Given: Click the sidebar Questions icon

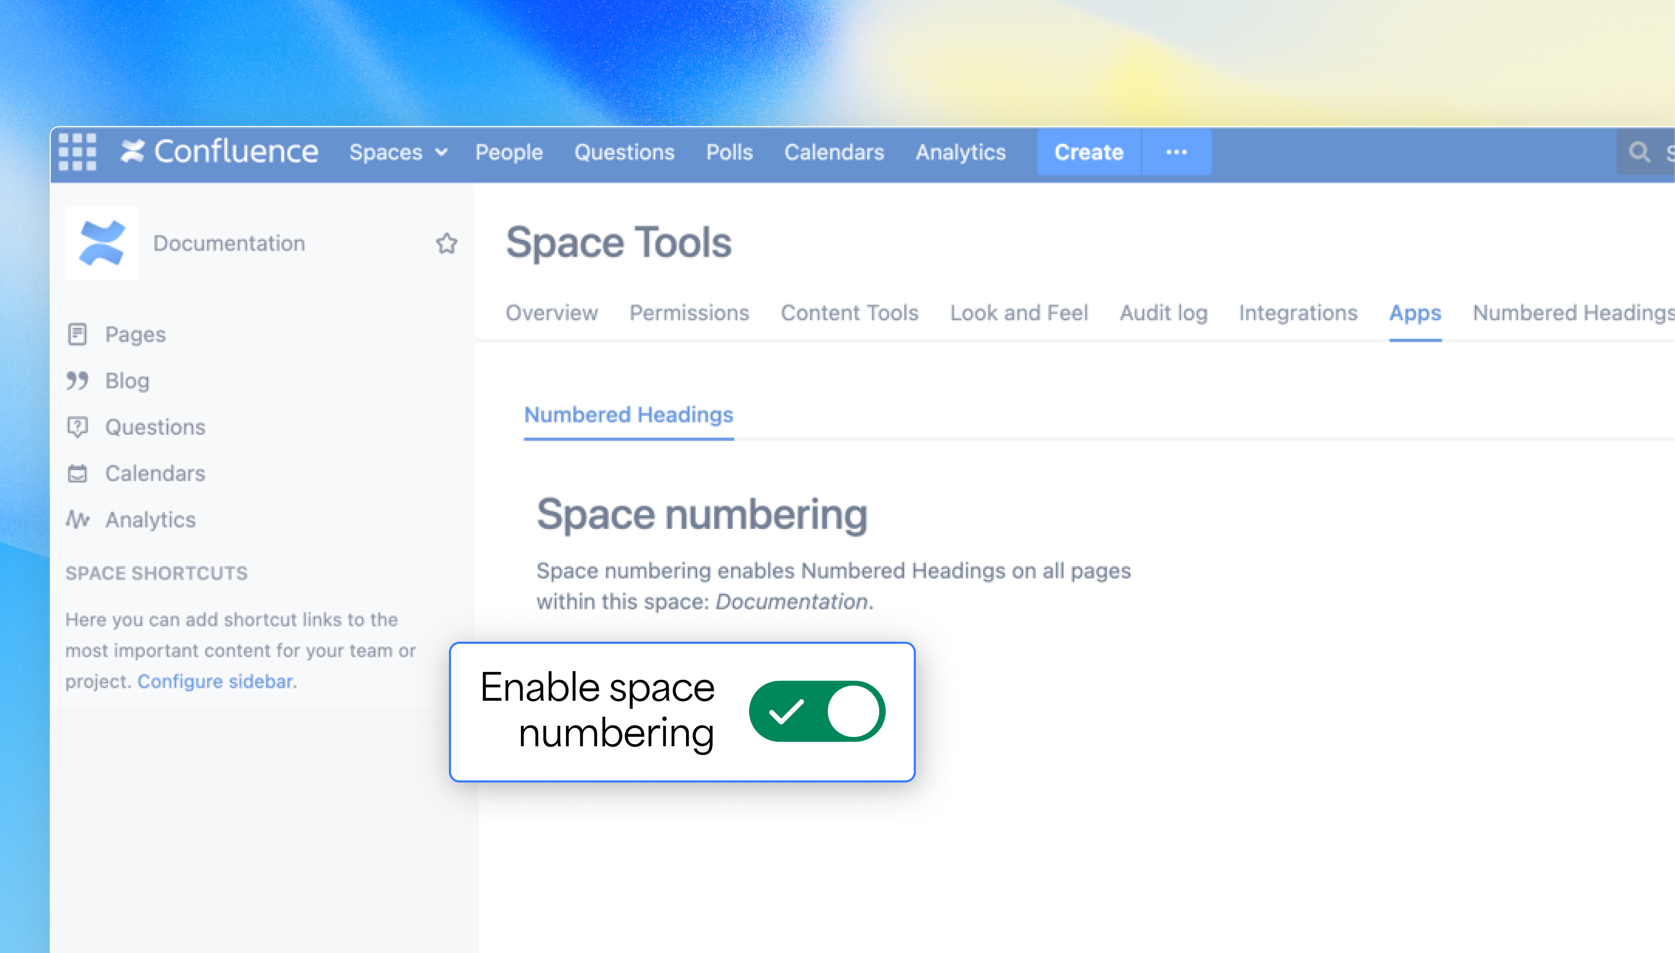Looking at the screenshot, I should [77, 427].
